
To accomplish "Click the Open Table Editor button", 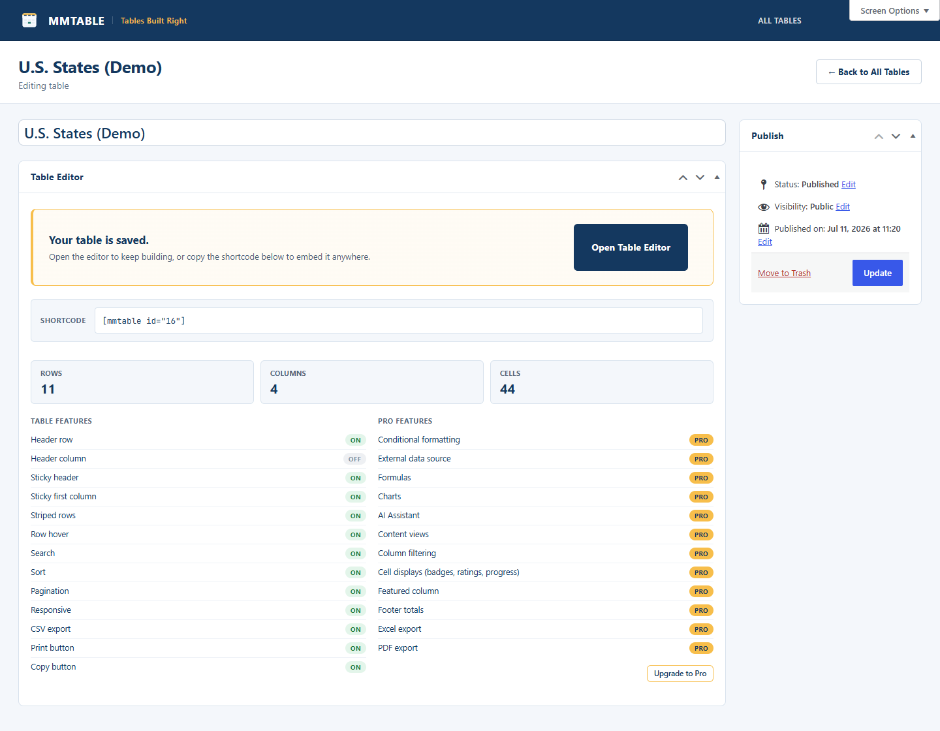I will 631,247.
